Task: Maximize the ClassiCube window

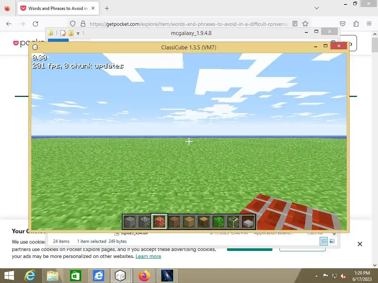Action: [x=326, y=46]
